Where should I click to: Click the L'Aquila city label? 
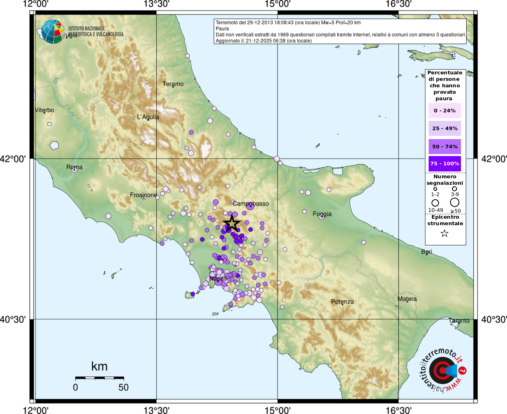click(x=148, y=117)
